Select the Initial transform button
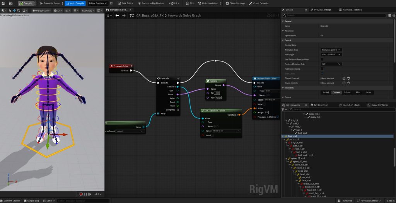 [x=326, y=92]
